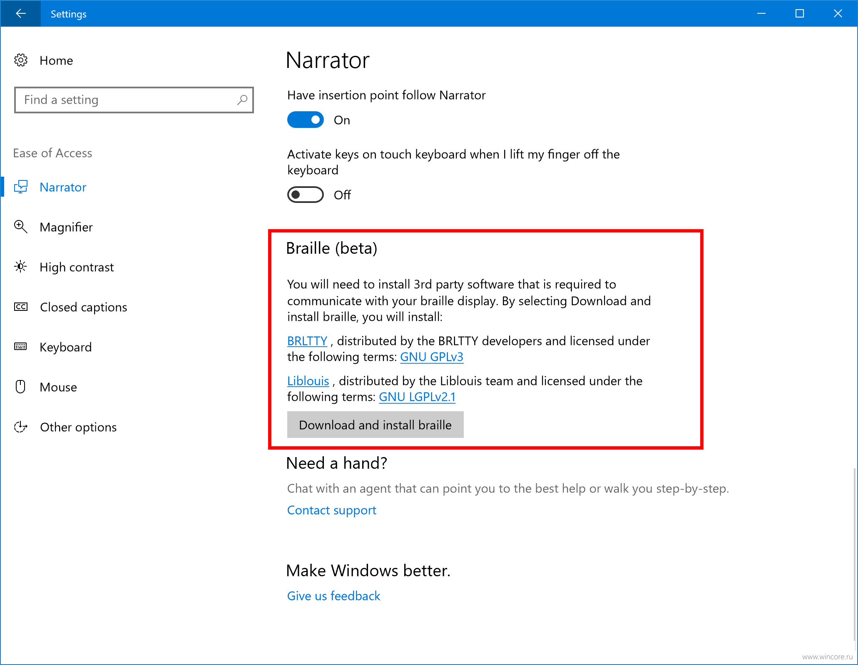The image size is (858, 665).
Task: Click the Magnifier sidebar icon
Action: point(21,227)
